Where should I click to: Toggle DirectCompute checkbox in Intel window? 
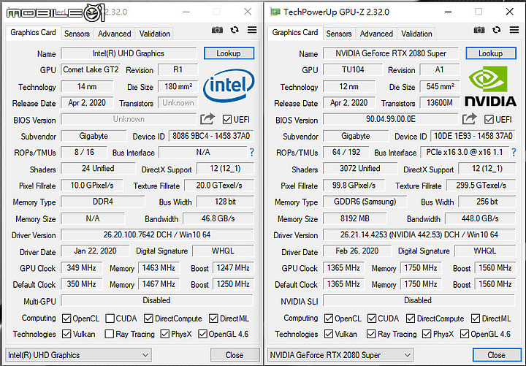[x=148, y=319]
